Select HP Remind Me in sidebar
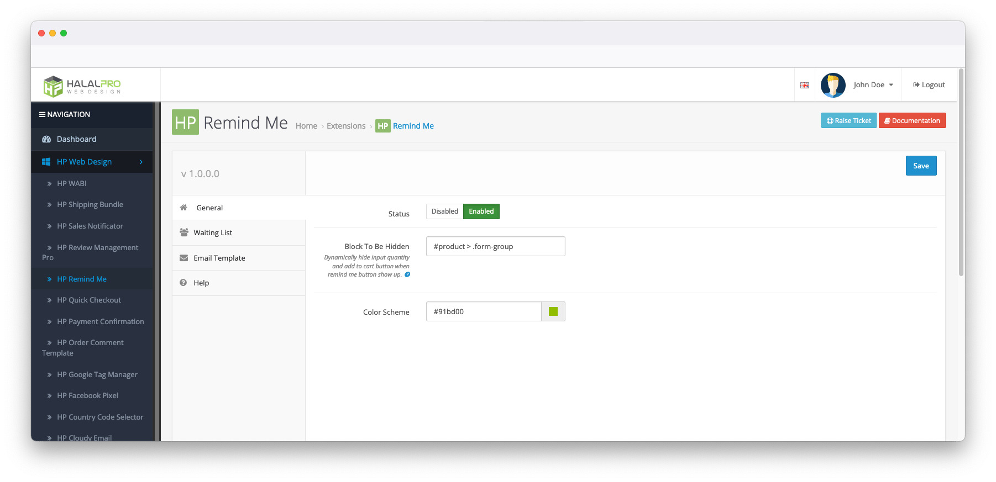The image size is (996, 482). (92, 279)
